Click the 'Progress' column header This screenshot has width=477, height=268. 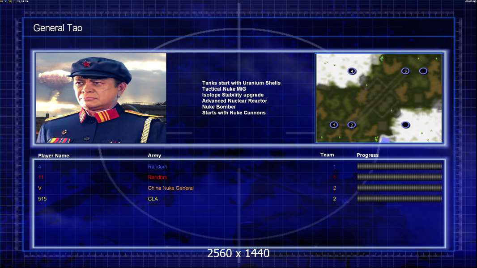367,155
